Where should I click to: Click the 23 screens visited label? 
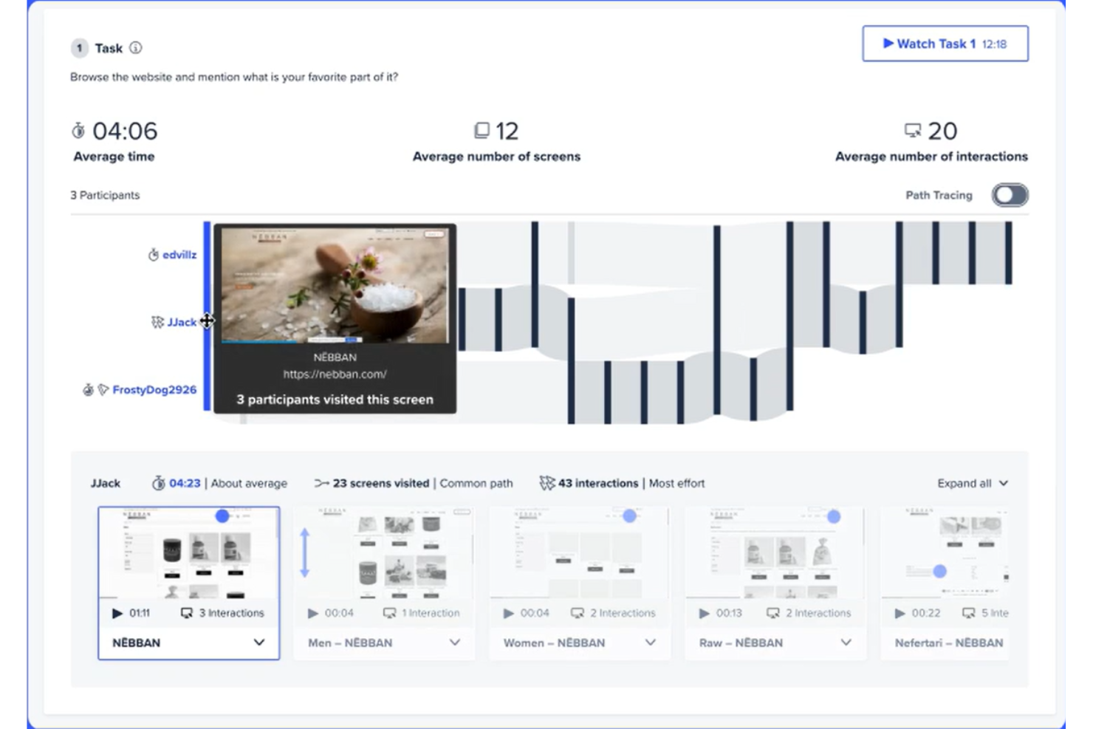[380, 483]
